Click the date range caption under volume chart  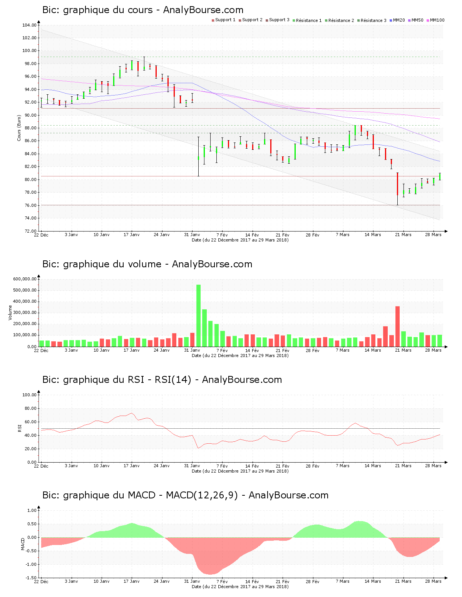pyautogui.click(x=240, y=356)
